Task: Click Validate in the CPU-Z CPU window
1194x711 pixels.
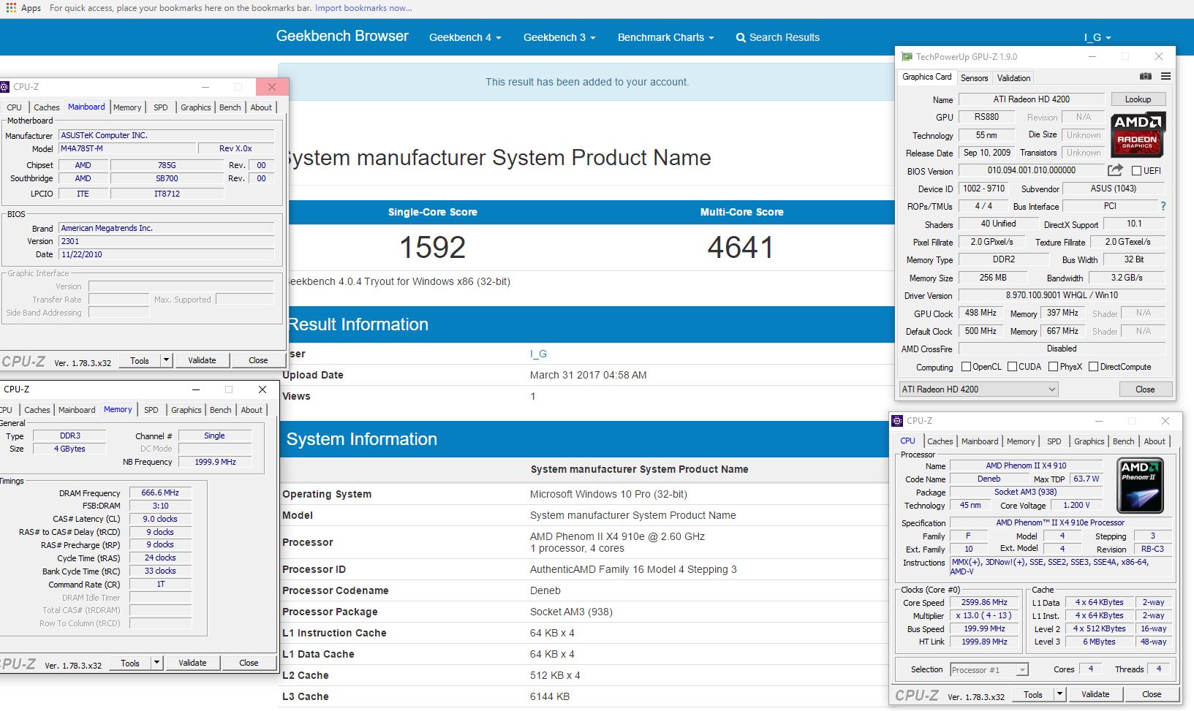Action: [1095, 694]
